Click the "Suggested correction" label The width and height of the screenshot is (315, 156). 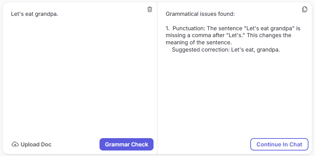(201, 50)
